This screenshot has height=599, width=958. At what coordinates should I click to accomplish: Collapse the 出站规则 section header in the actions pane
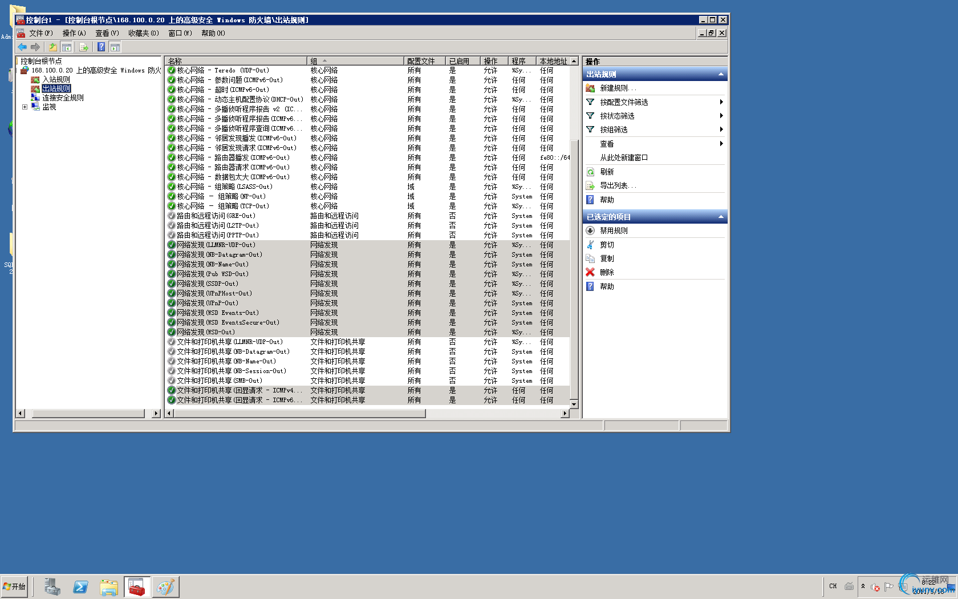pos(721,74)
